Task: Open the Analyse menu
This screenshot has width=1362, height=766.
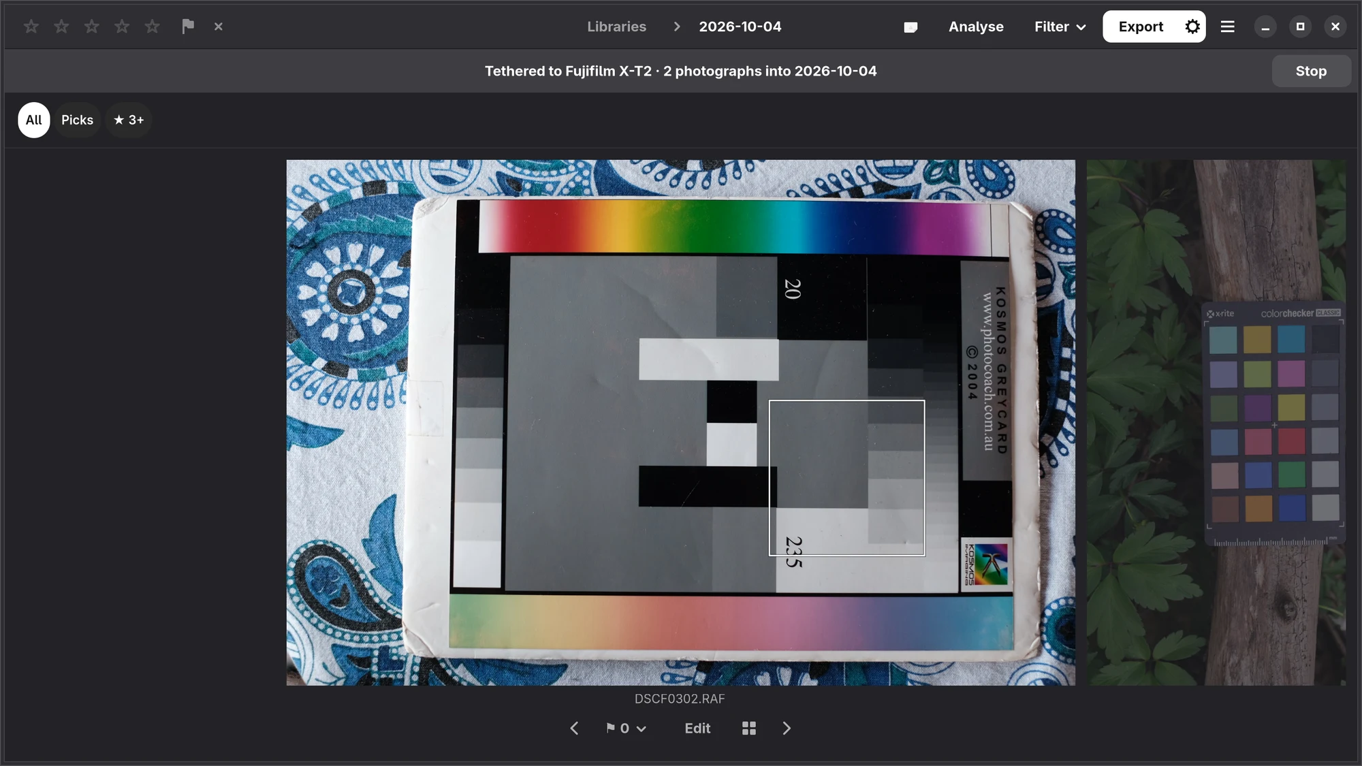Action: tap(976, 27)
